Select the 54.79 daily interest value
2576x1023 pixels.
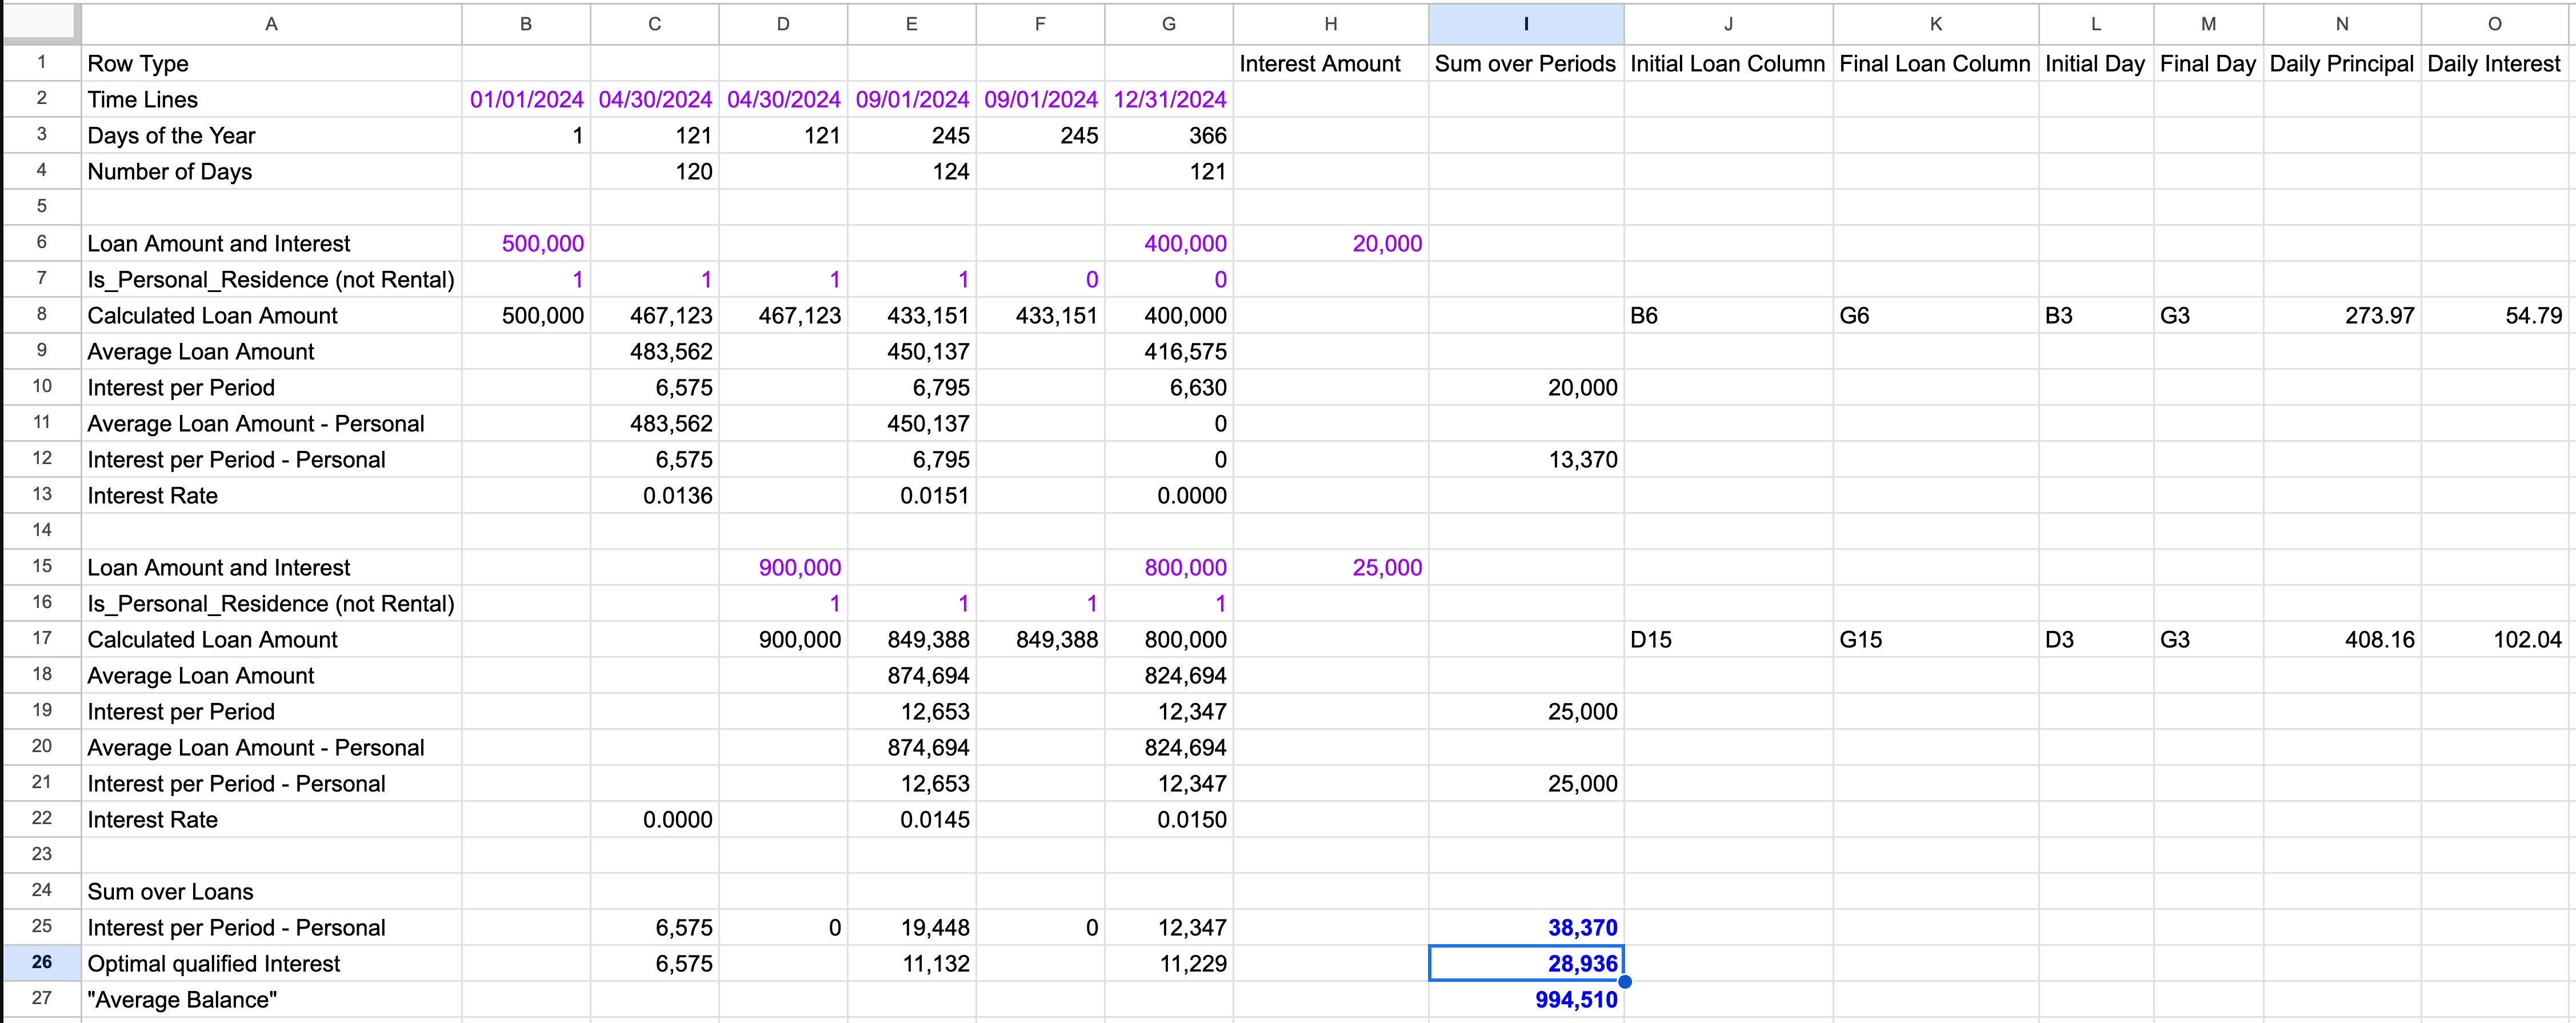[x=2494, y=316]
